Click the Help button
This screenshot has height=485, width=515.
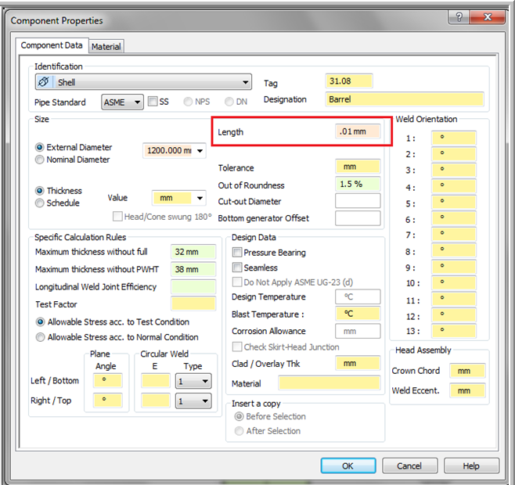coord(470,465)
